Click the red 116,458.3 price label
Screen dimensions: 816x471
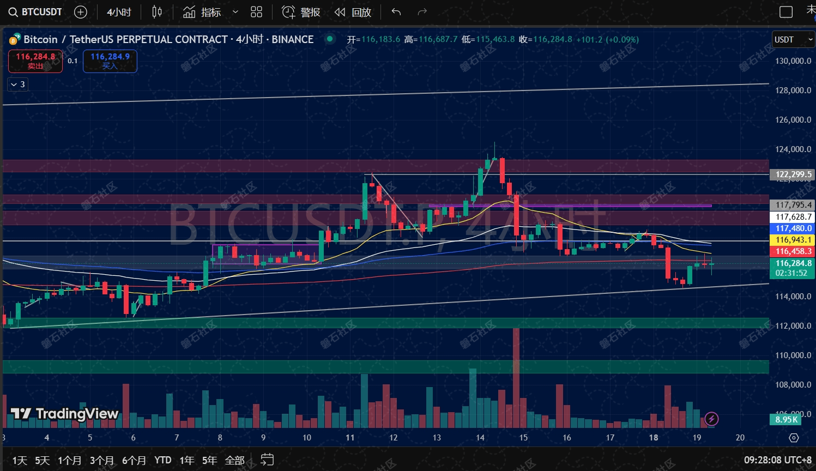(793, 251)
